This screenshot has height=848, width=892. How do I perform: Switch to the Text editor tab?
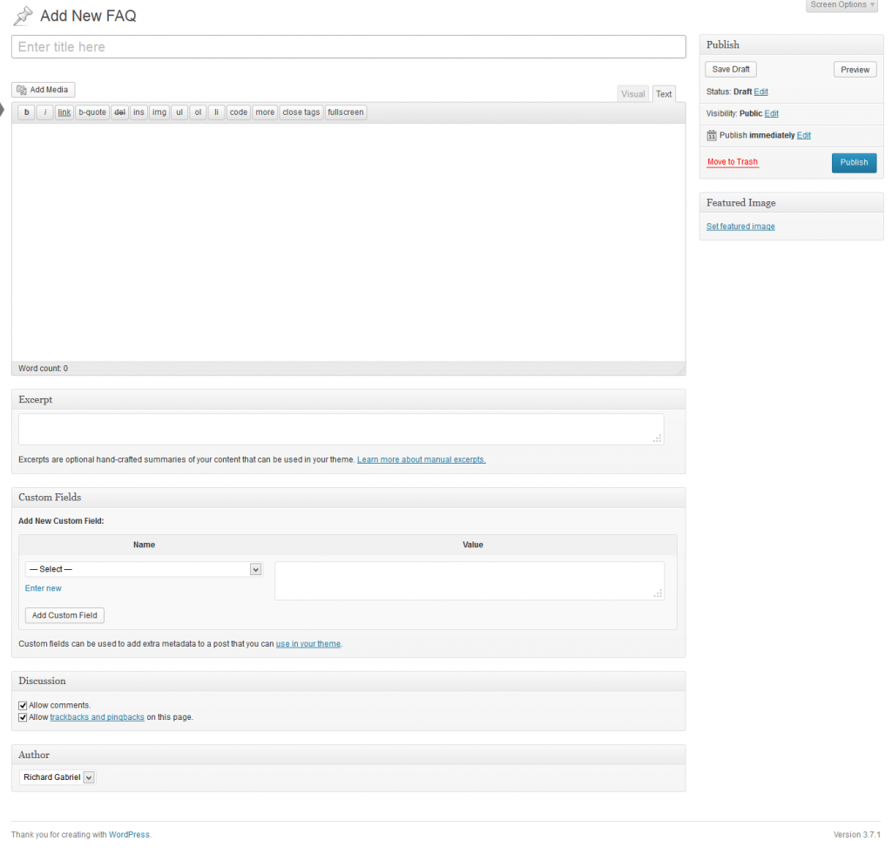(x=664, y=94)
